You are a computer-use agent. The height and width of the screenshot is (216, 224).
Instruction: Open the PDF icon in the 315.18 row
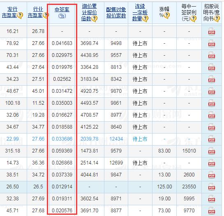click(x=212, y=151)
